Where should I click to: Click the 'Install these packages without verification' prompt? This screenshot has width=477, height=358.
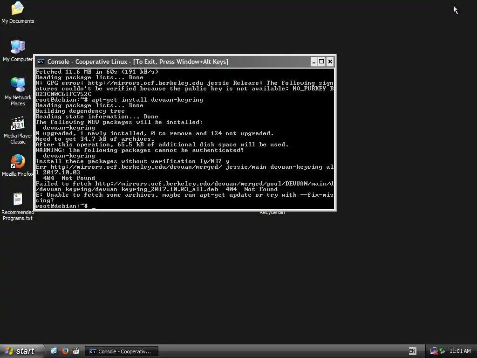click(132, 161)
